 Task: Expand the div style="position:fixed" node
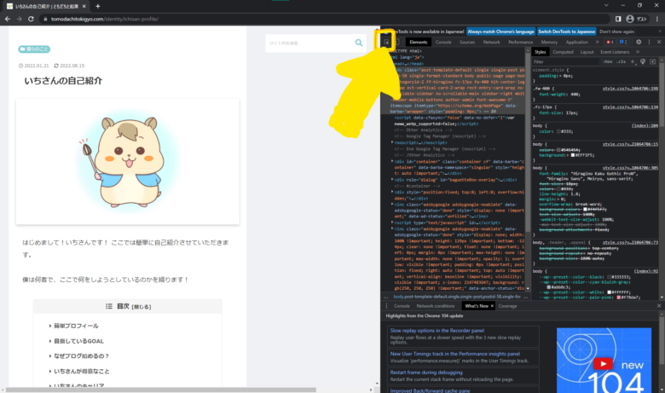(x=392, y=192)
